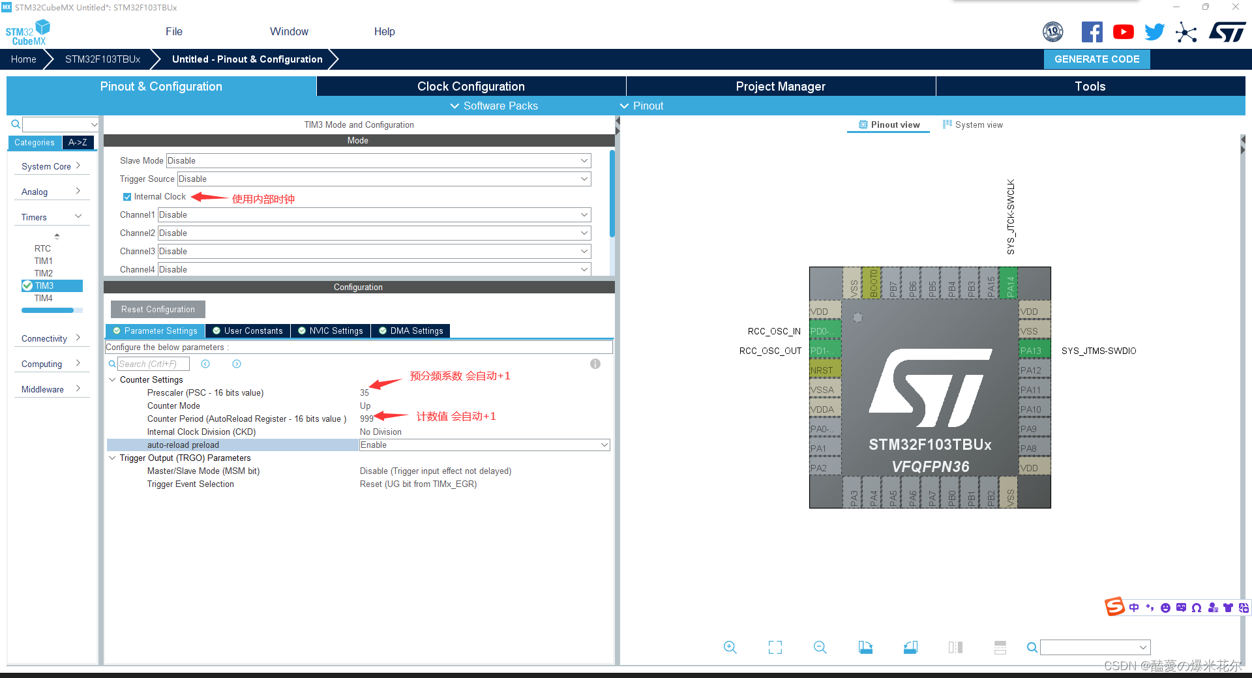This screenshot has height=678, width=1252.
Task: Open ST Facebook page icon
Action: pos(1092,32)
